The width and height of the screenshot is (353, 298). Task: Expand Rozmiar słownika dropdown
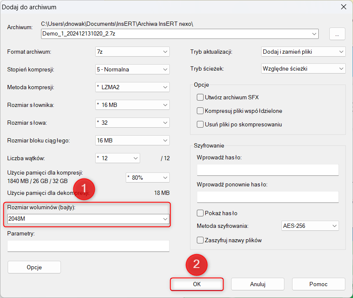point(132,105)
